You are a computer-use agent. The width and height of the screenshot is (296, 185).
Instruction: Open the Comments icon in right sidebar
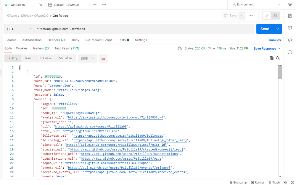[x=290, y=28]
